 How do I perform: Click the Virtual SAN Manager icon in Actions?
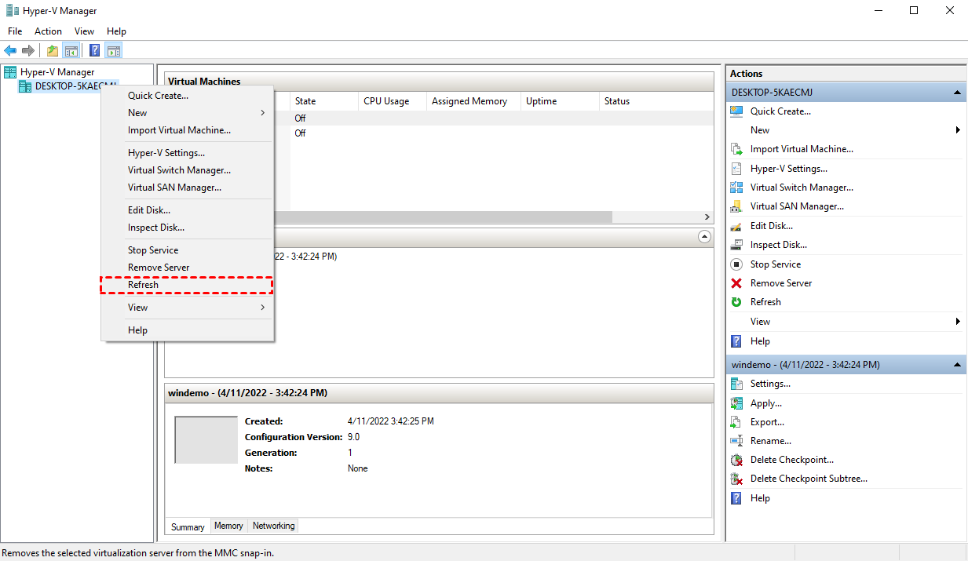[736, 206]
